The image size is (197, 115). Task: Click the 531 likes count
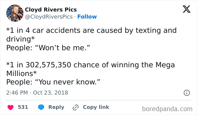click(23, 107)
